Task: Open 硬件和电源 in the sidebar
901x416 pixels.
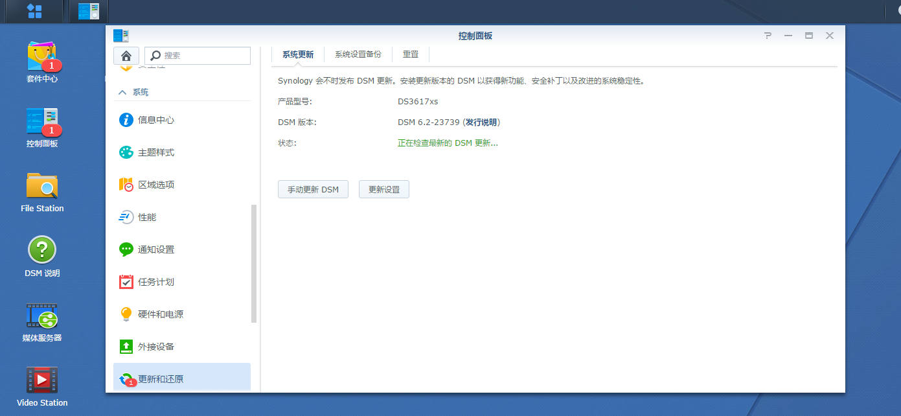Action: 182,314
